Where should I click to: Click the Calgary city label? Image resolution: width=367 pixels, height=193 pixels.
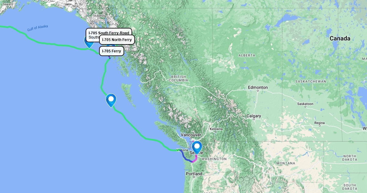click(x=254, y=116)
